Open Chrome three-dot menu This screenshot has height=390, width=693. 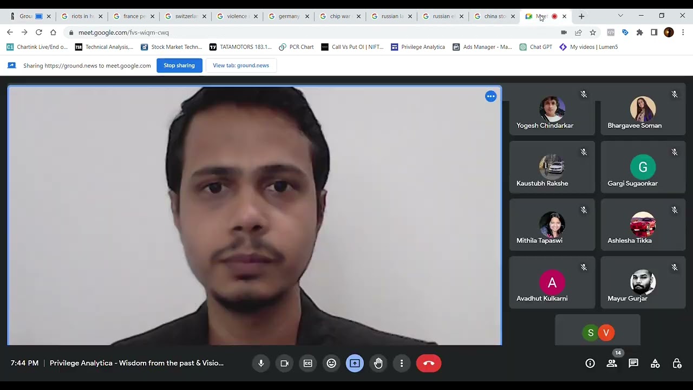tap(683, 32)
